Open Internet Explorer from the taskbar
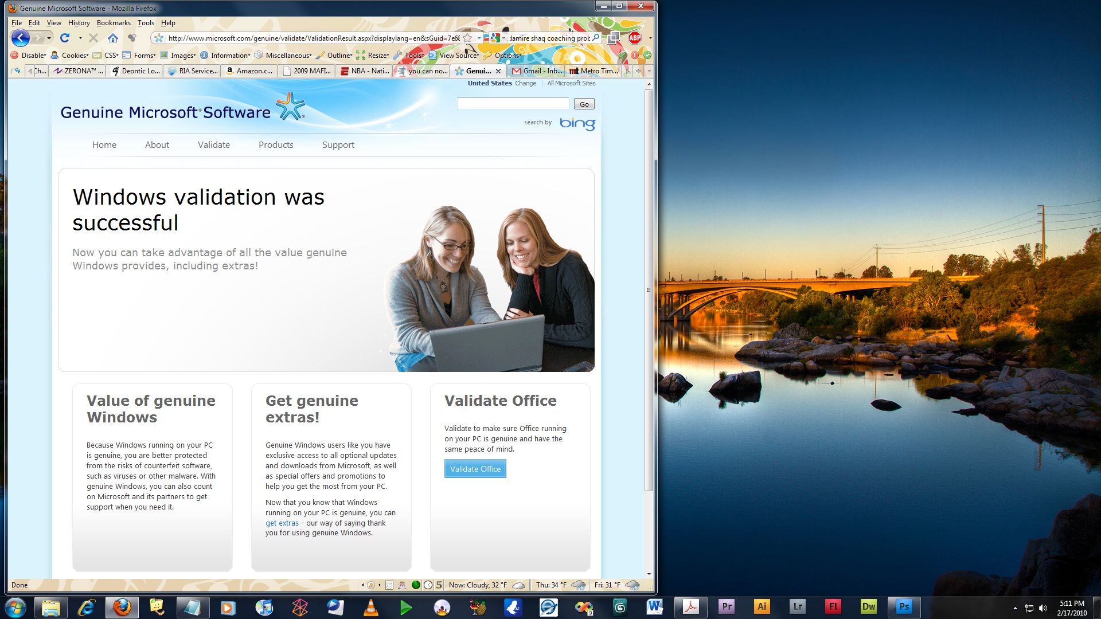The height and width of the screenshot is (619, 1101). pyautogui.click(x=86, y=607)
